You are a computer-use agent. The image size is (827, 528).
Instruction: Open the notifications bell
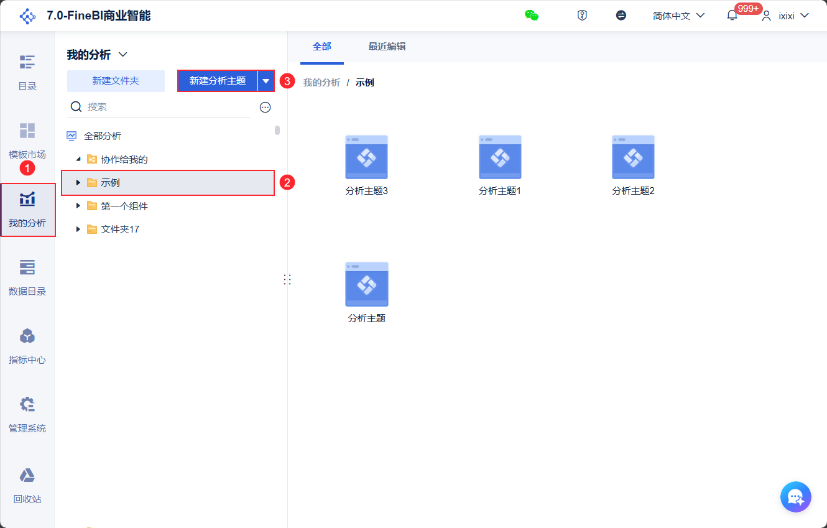732,16
